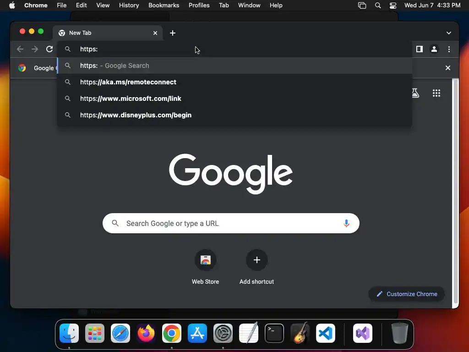Click into the address bar text

pos(89,49)
